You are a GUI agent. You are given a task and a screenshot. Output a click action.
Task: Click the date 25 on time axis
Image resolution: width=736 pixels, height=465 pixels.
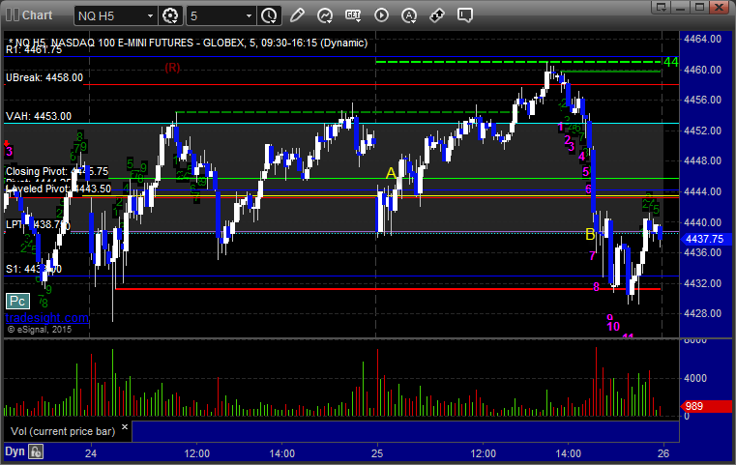[x=377, y=453]
